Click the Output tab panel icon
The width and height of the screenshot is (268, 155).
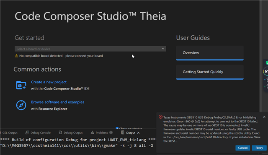(x=123, y=132)
